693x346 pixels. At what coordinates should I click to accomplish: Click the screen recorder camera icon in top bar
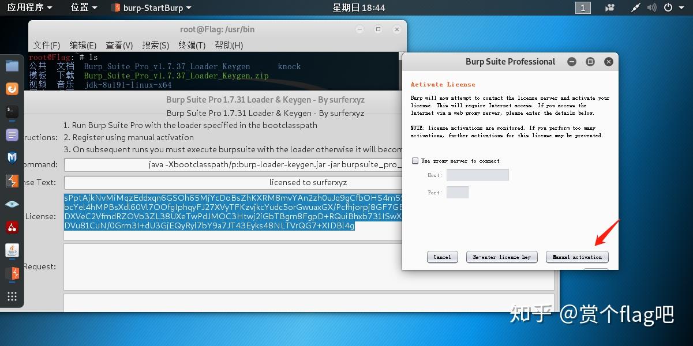click(x=610, y=7)
